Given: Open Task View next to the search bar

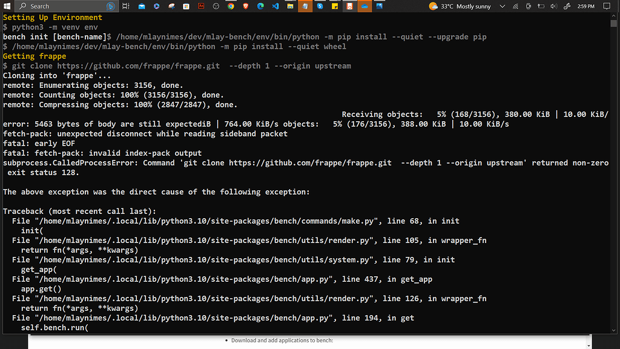Looking at the screenshot, I should pos(125,5).
